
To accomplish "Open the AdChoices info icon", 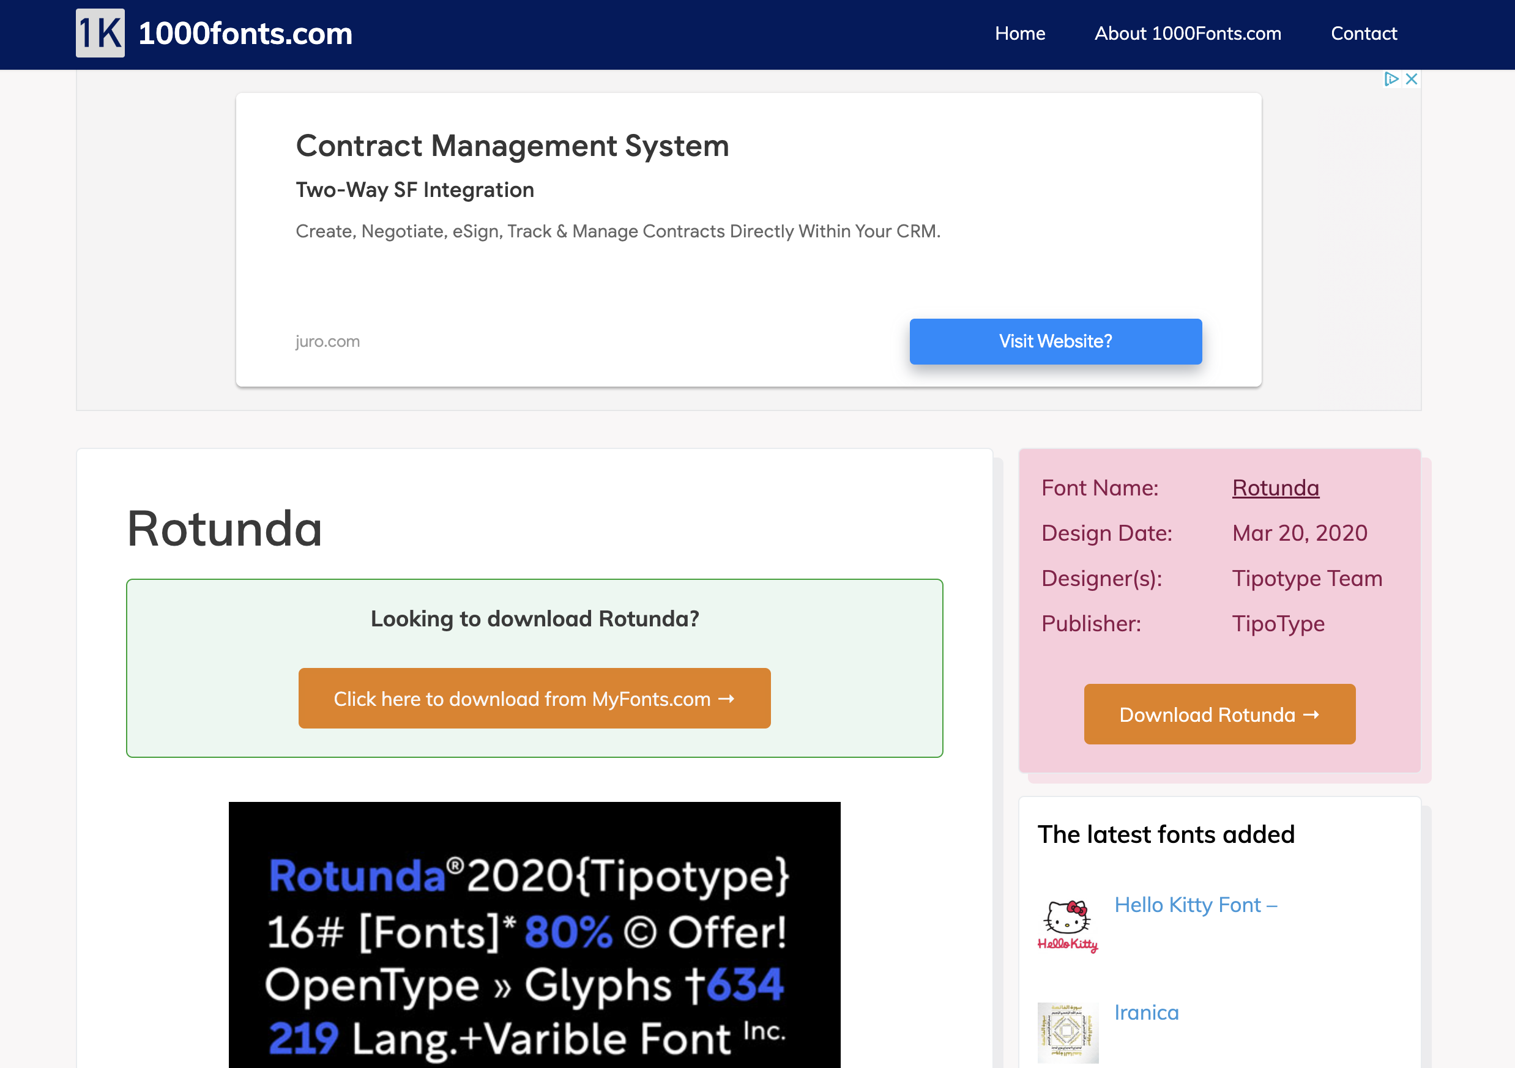I will click(1391, 79).
